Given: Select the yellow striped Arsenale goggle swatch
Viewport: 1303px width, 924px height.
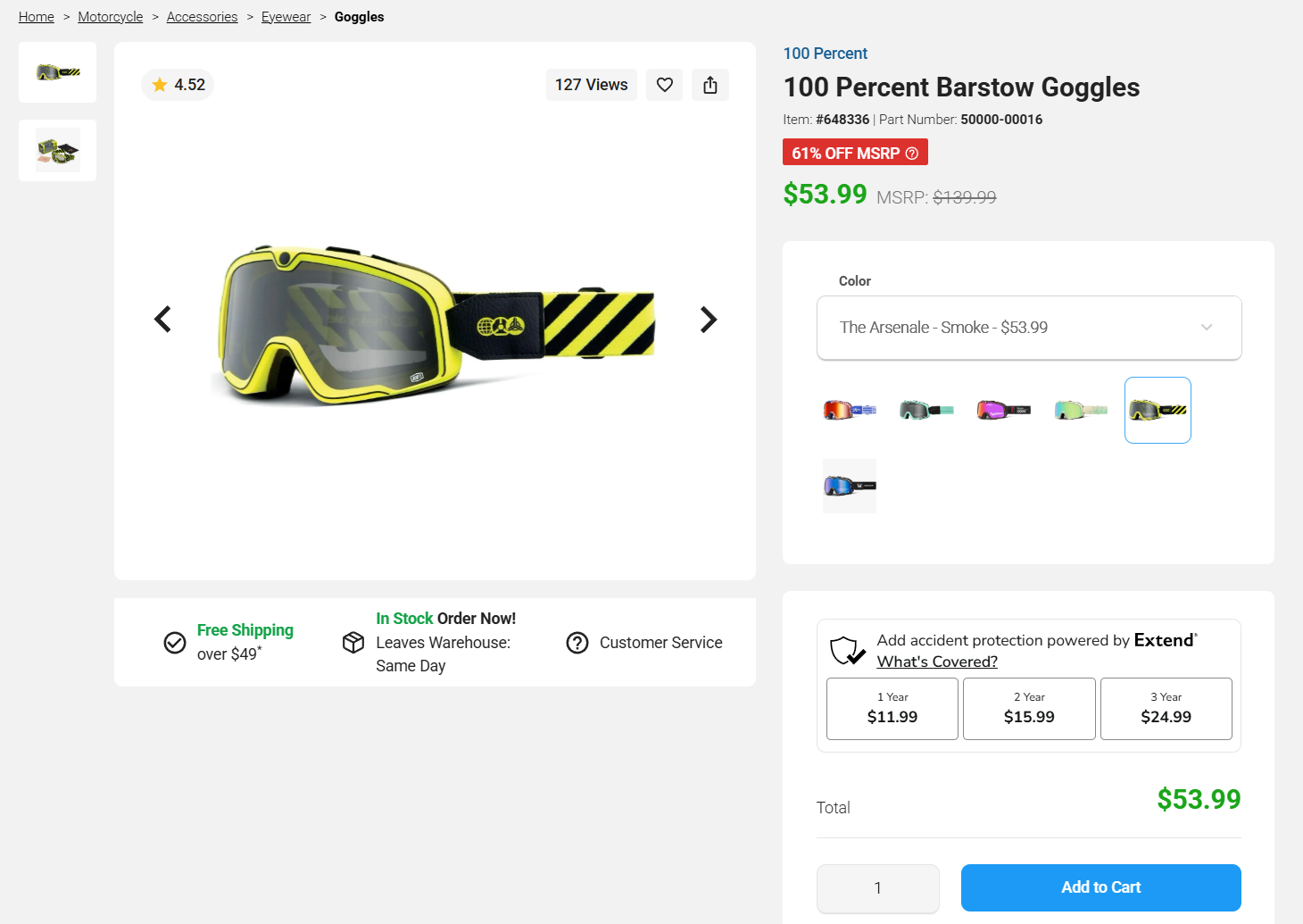Looking at the screenshot, I should tap(1158, 410).
